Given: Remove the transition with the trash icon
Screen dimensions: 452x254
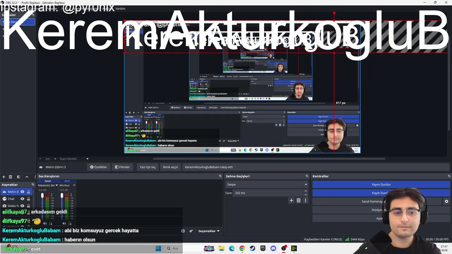Looking at the screenshot, I should tap(298, 200).
